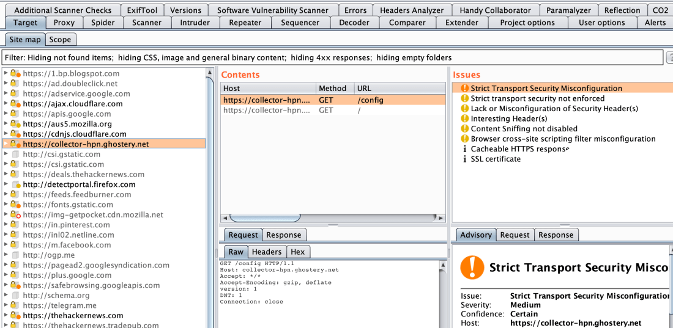The height and width of the screenshot is (328, 673).
Task: Open the Response tab in the contents panel
Action: click(283, 235)
